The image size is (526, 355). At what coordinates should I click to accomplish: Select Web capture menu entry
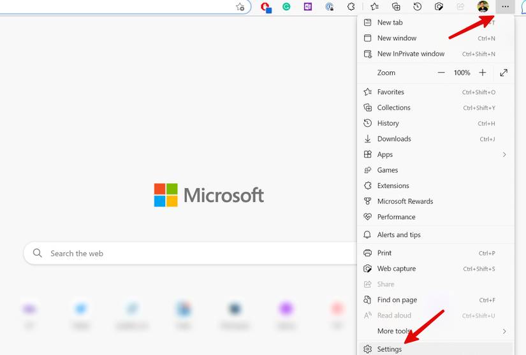pos(396,269)
